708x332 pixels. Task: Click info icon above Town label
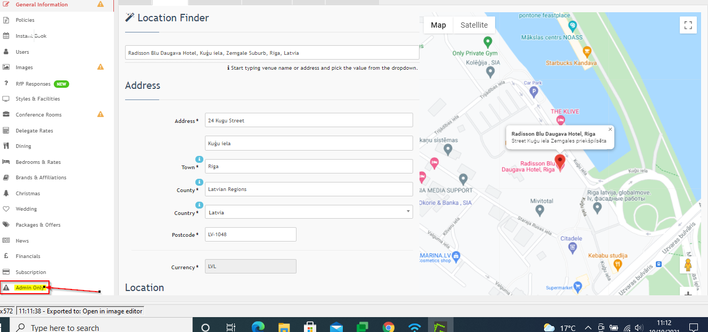199,159
